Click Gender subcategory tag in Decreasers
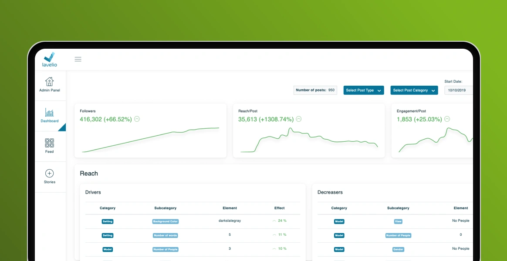Image resolution: width=507 pixels, height=261 pixels. (x=399, y=249)
